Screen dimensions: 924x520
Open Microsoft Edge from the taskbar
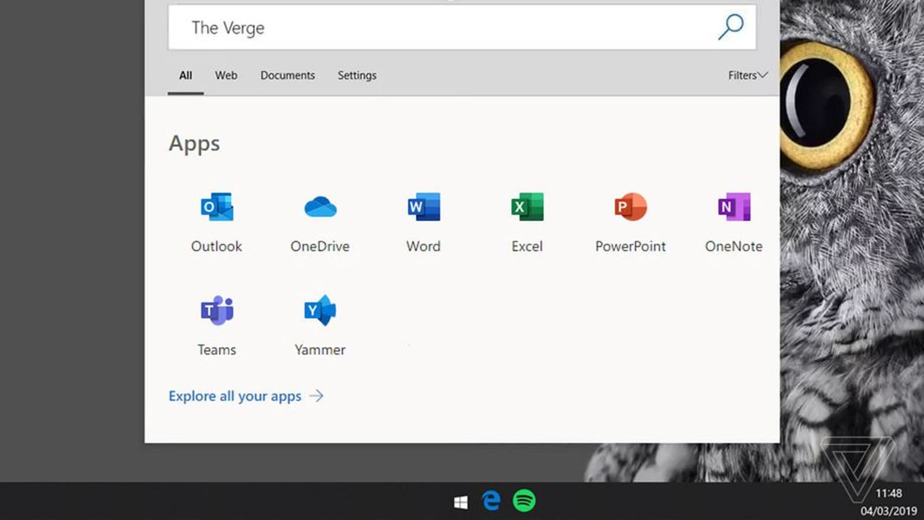(491, 500)
